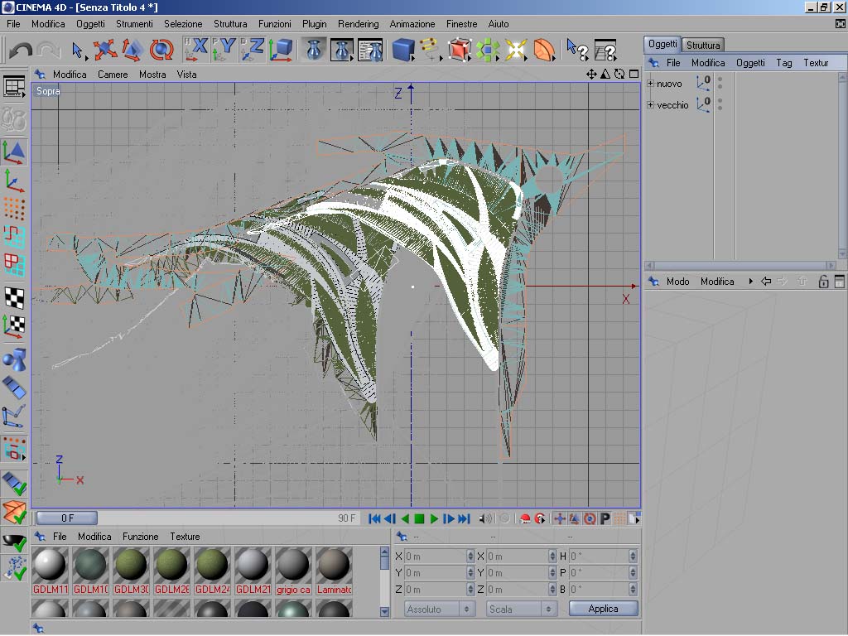Switch to the Struttura tab
The height and width of the screenshot is (636, 848).
pyautogui.click(x=702, y=45)
